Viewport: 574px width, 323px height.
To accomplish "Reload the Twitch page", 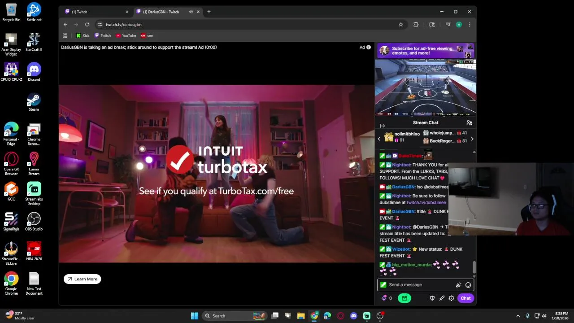I will [x=87, y=25].
